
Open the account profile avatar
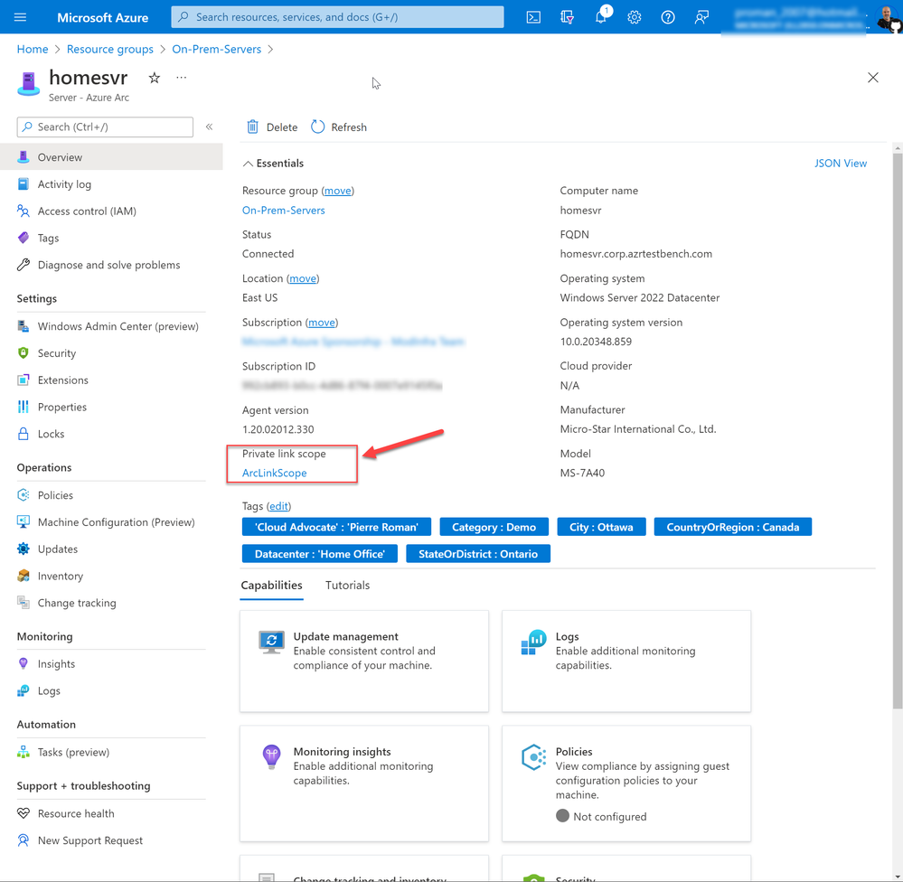click(889, 17)
